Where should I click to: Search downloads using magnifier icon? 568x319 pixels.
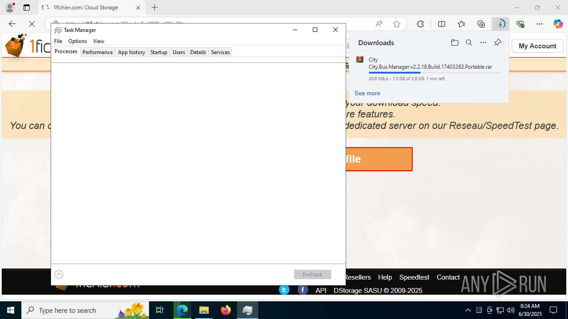469,43
